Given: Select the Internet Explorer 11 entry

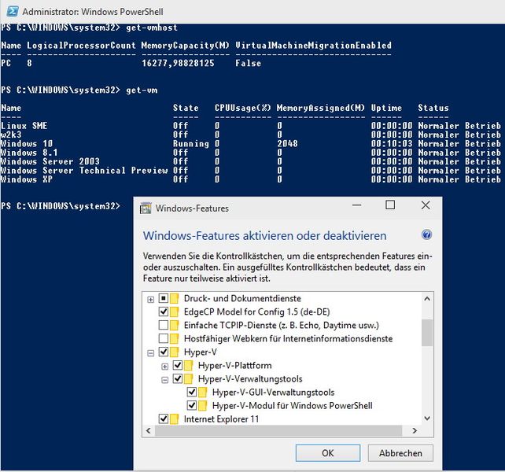Looking at the screenshot, I should [x=221, y=419].
